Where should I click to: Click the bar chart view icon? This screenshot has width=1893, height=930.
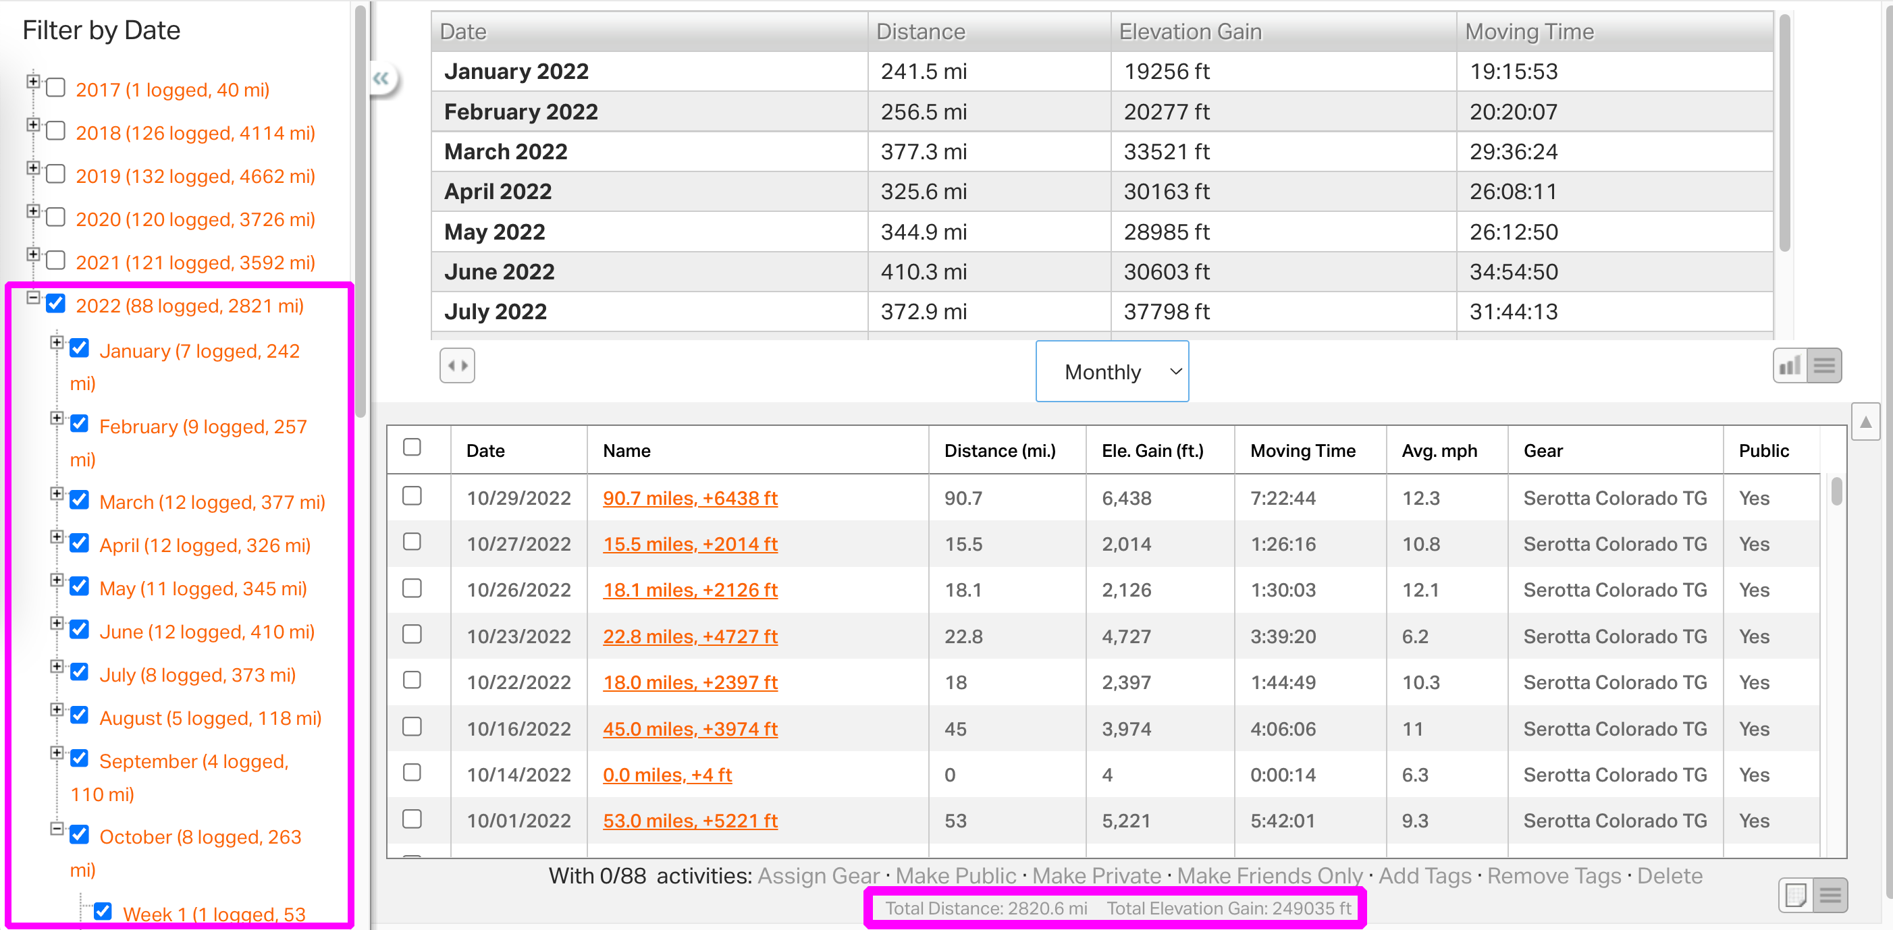[x=1790, y=366]
